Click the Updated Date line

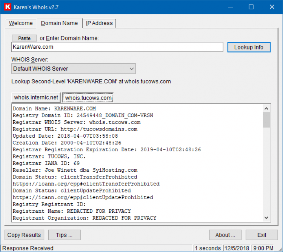65,136
